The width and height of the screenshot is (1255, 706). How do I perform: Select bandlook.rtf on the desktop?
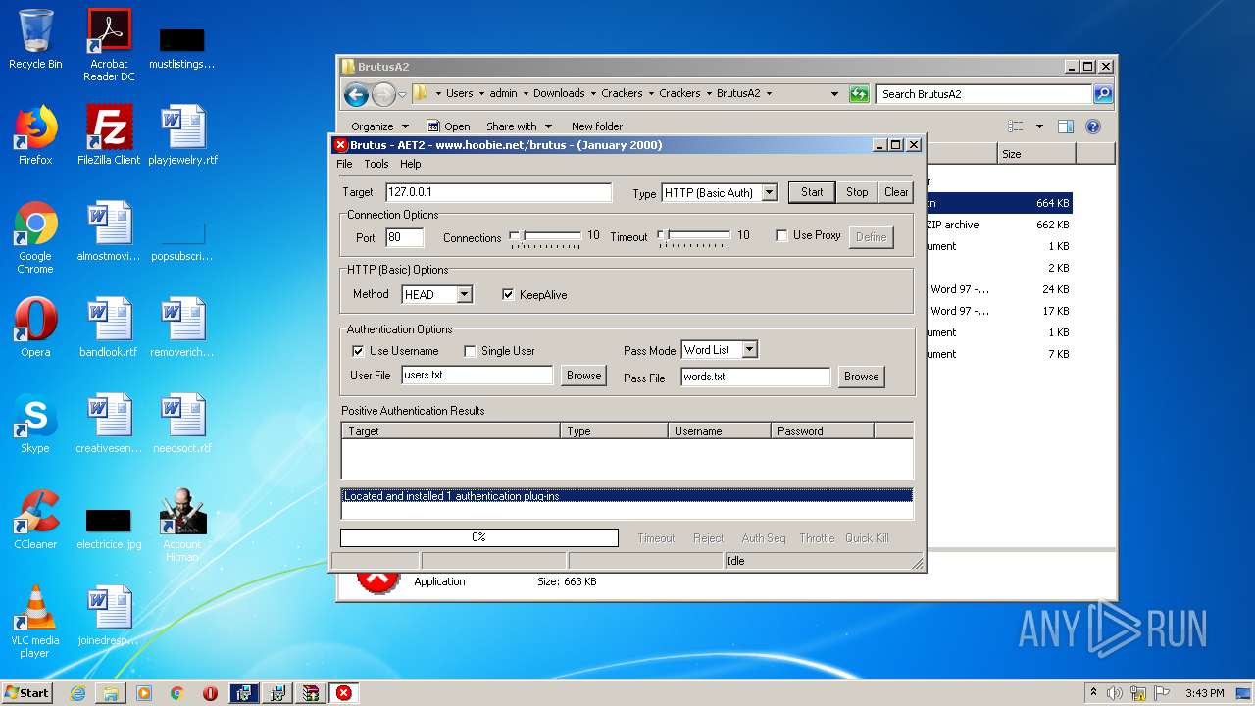click(x=109, y=328)
